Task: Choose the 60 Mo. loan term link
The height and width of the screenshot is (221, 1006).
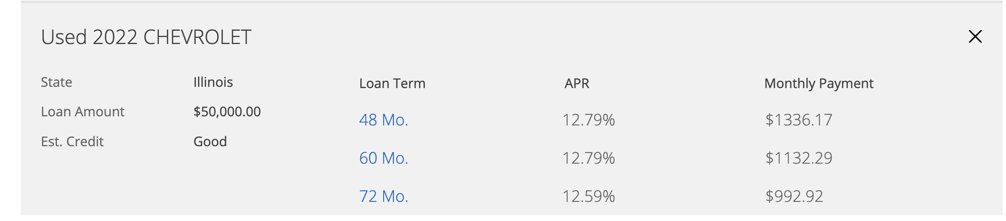Action: (384, 158)
